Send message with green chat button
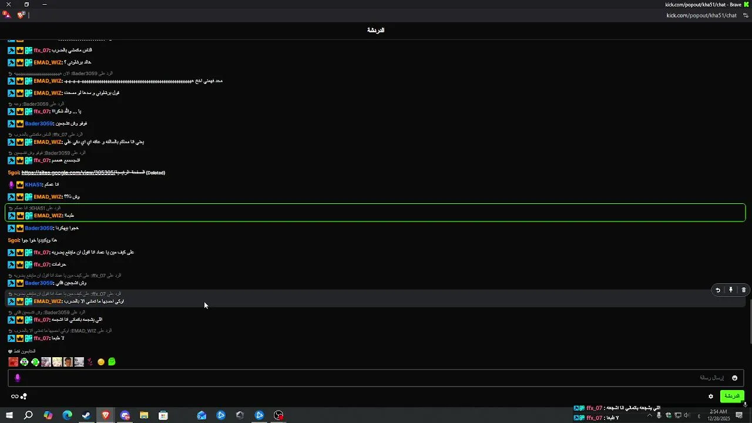This screenshot has height=423, width=752. point(732,396)
